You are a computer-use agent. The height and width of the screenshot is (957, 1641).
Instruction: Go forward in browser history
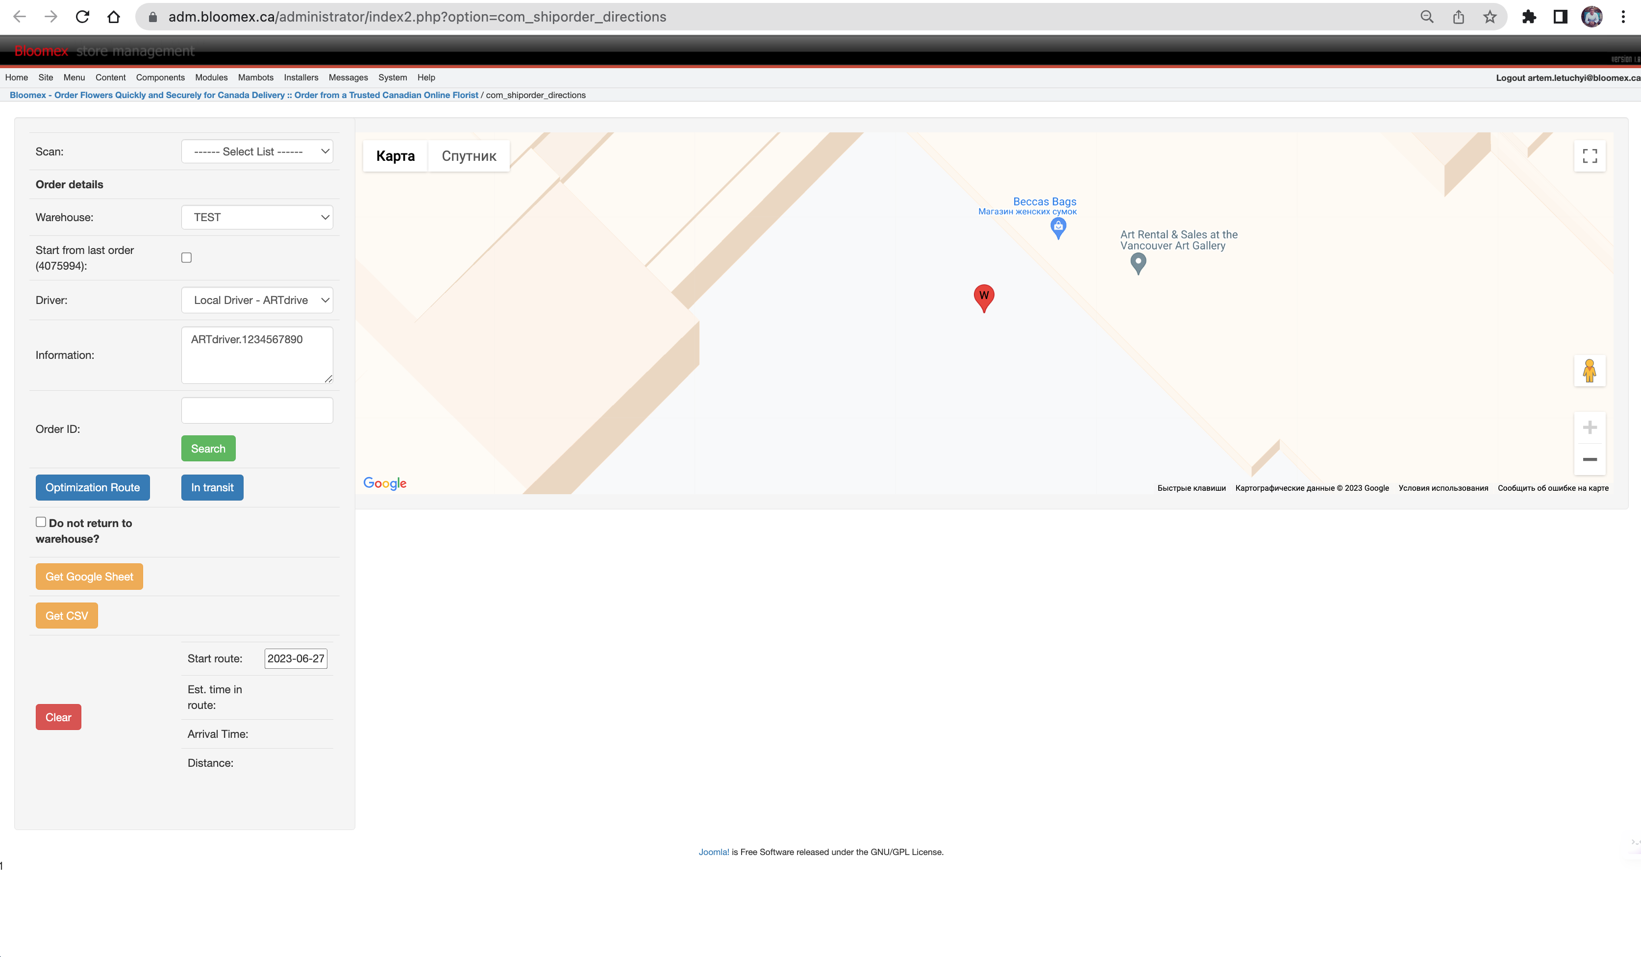[51, 17]
